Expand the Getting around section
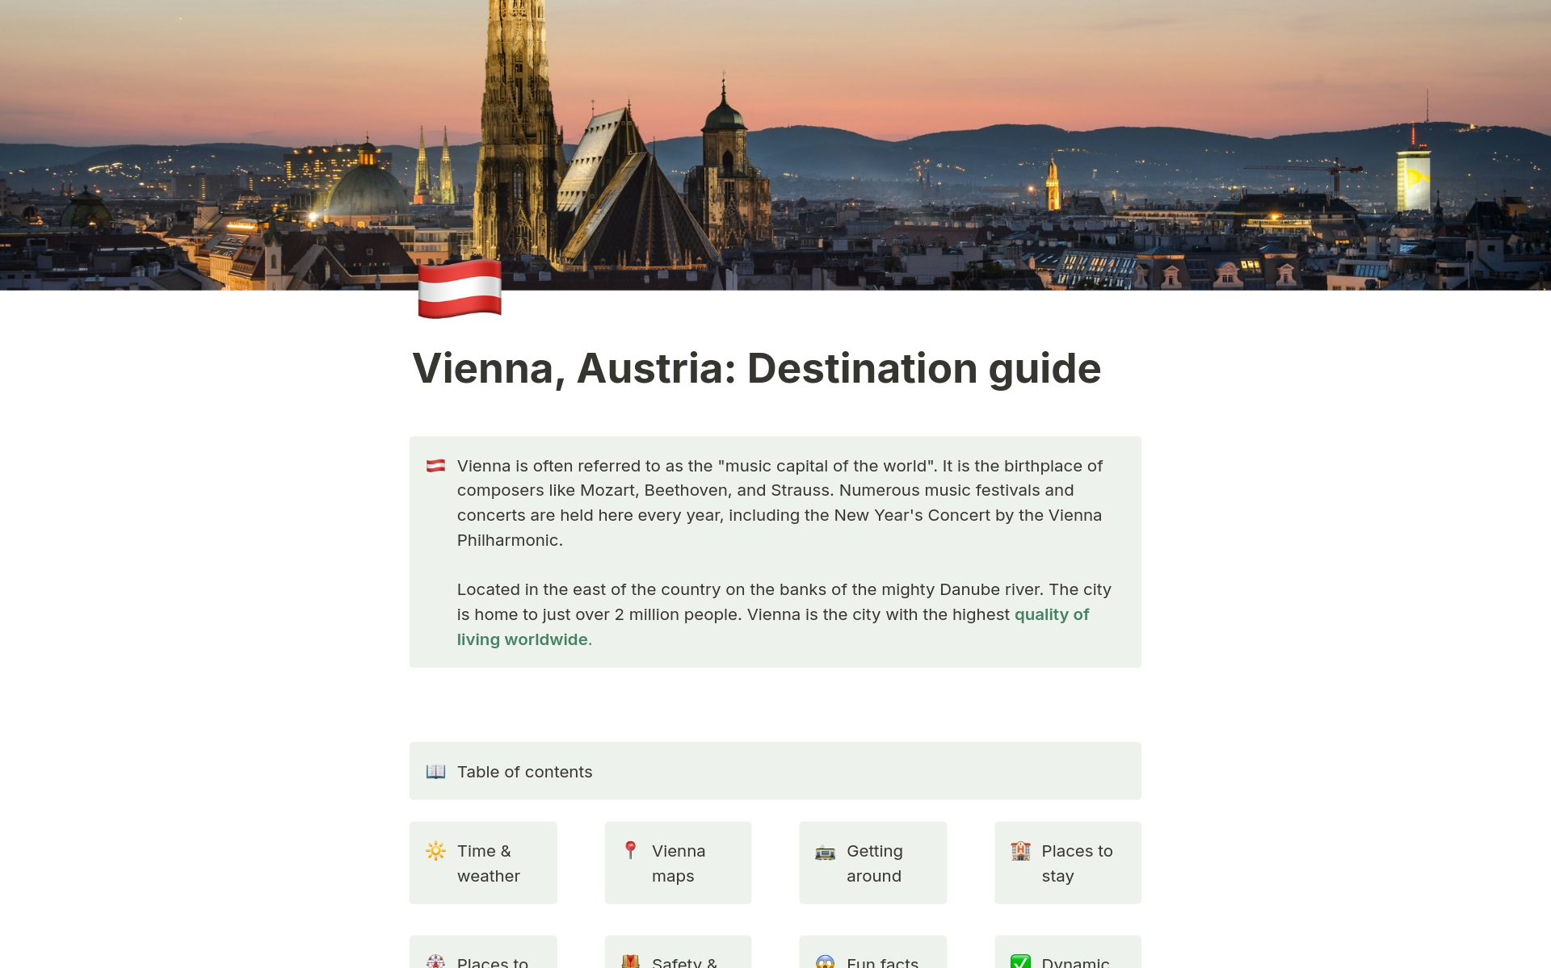 tap(872, 862)
